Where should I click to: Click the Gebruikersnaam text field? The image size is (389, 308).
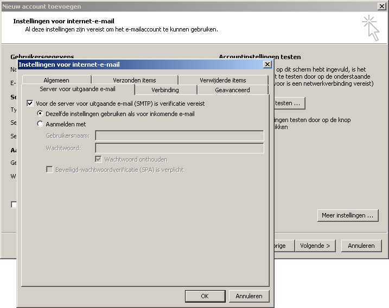(x=179, y=136)
